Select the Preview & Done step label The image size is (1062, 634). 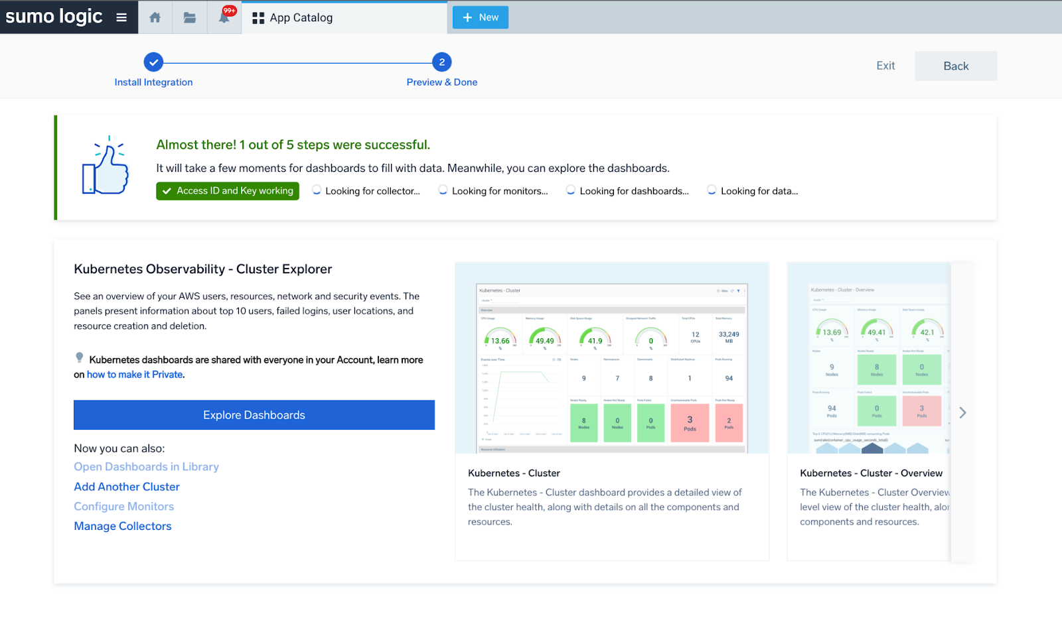[x=442, y=82]
